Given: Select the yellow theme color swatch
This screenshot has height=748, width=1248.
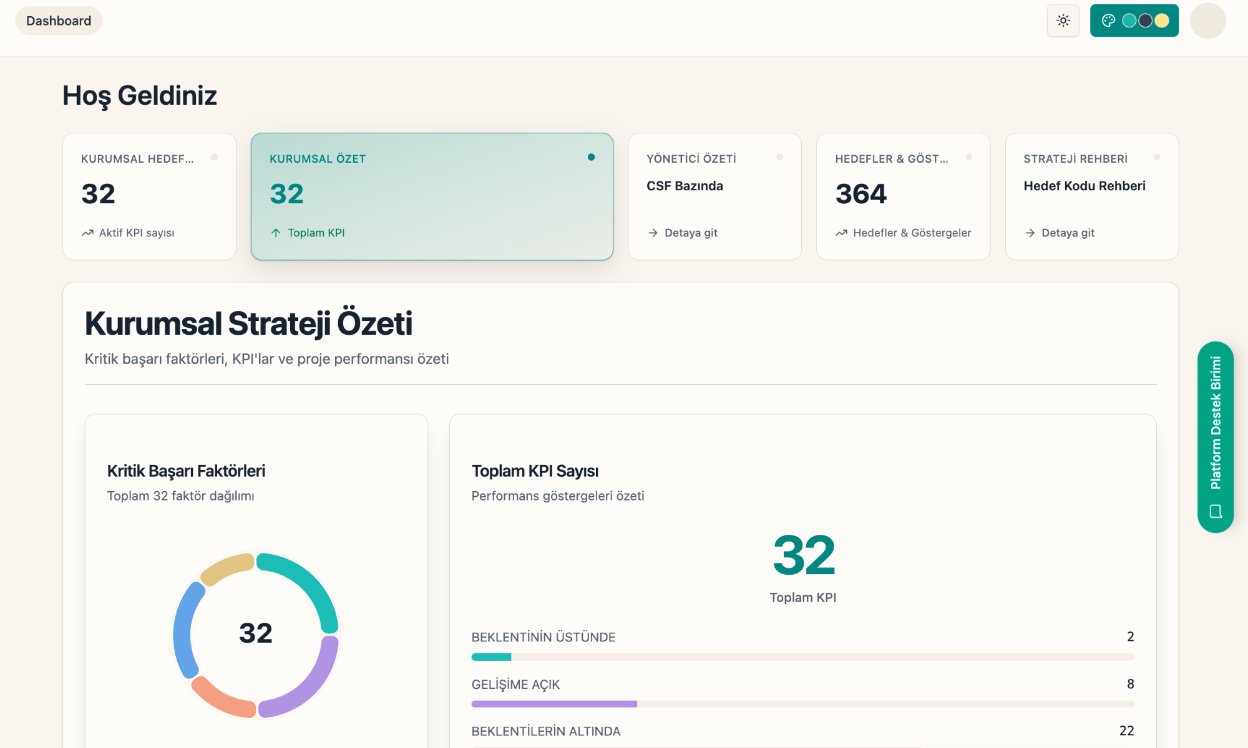Looking at the screenshot, I should [x=1162, y=21].
